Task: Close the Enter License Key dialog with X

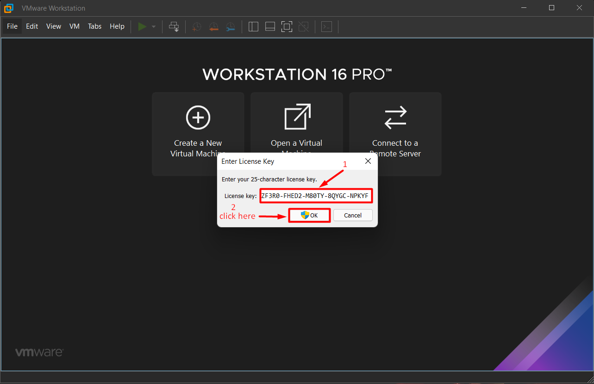Action: tap(368, 161)
